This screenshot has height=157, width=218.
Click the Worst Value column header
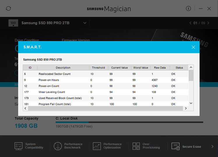tap(140, 68)
